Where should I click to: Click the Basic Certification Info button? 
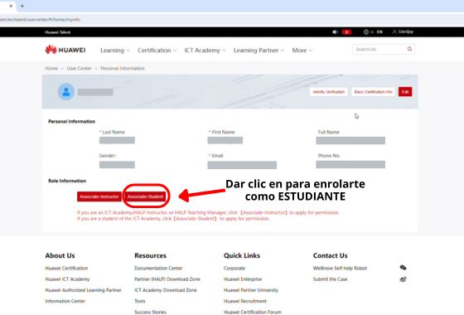click(373, 92)
